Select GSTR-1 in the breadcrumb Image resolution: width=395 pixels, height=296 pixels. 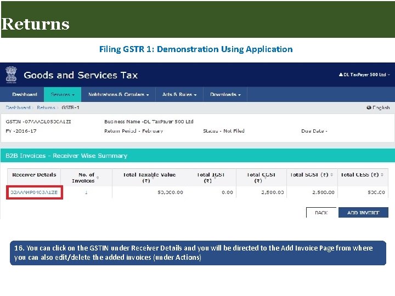(x=71, y=108)
